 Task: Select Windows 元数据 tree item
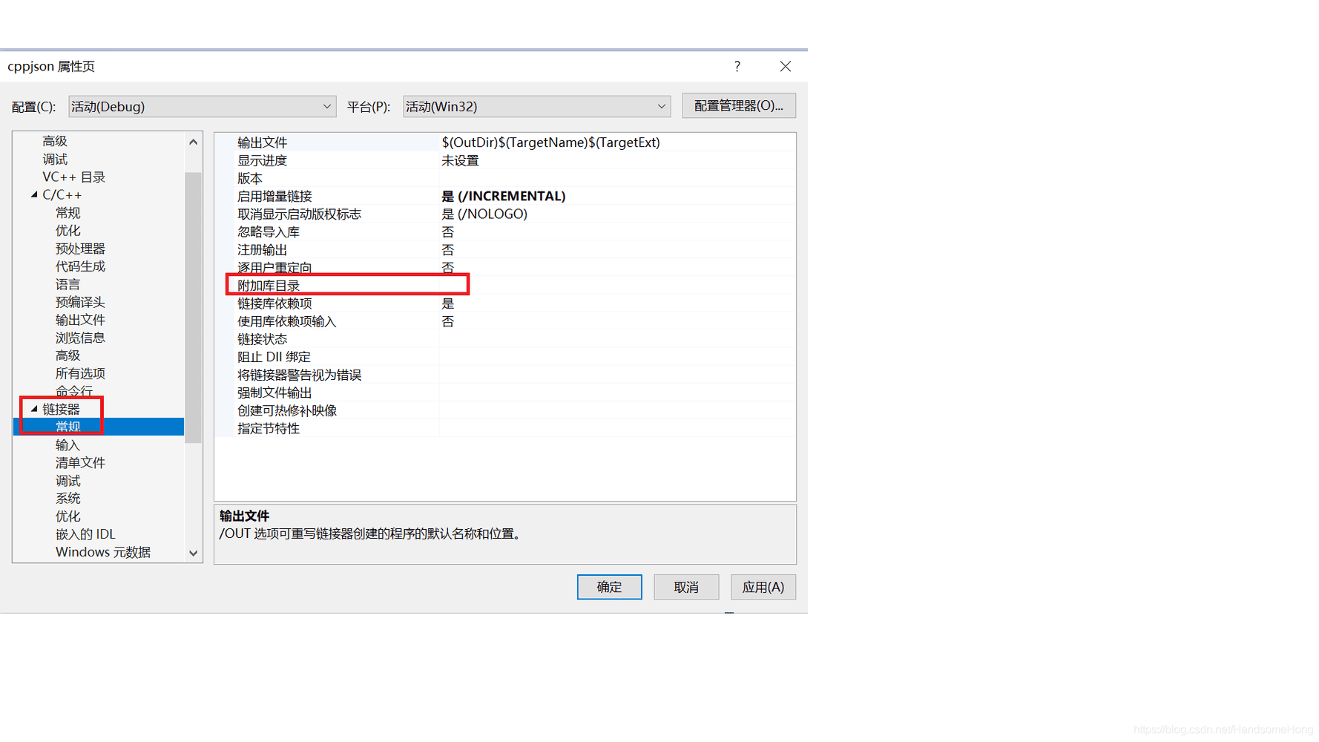tap(102, 552)
